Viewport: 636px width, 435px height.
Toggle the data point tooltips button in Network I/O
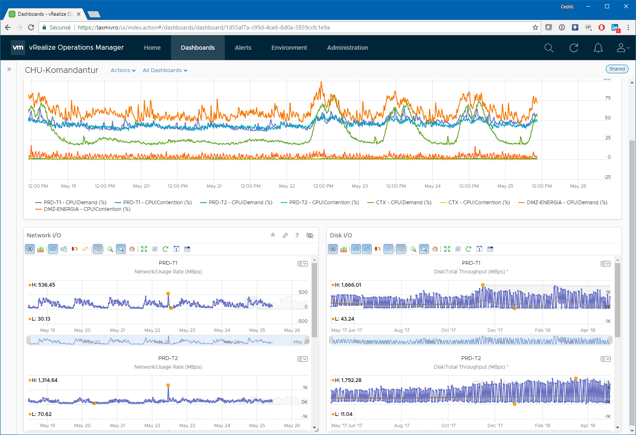pos(98,249)
